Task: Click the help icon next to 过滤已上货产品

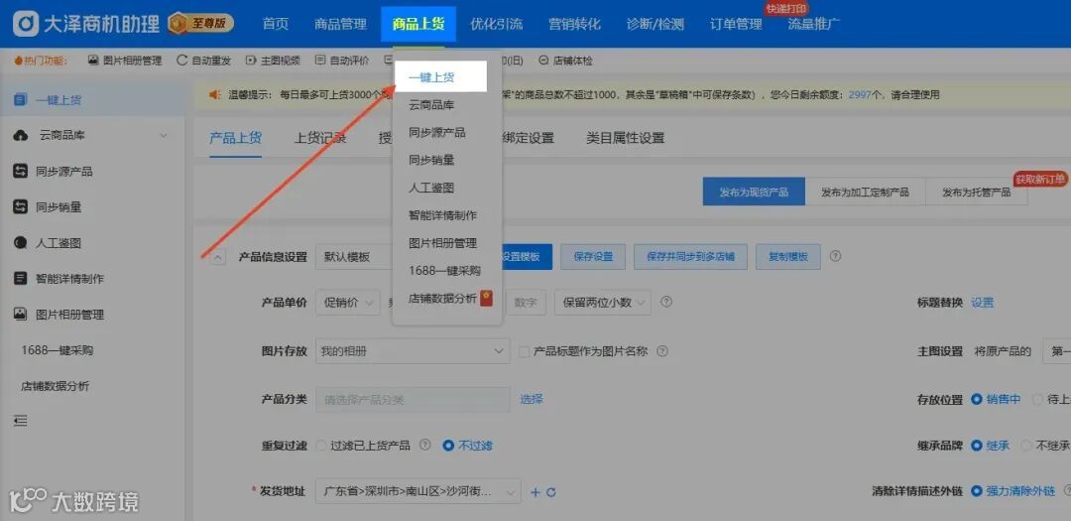Action: click(424, 446)
